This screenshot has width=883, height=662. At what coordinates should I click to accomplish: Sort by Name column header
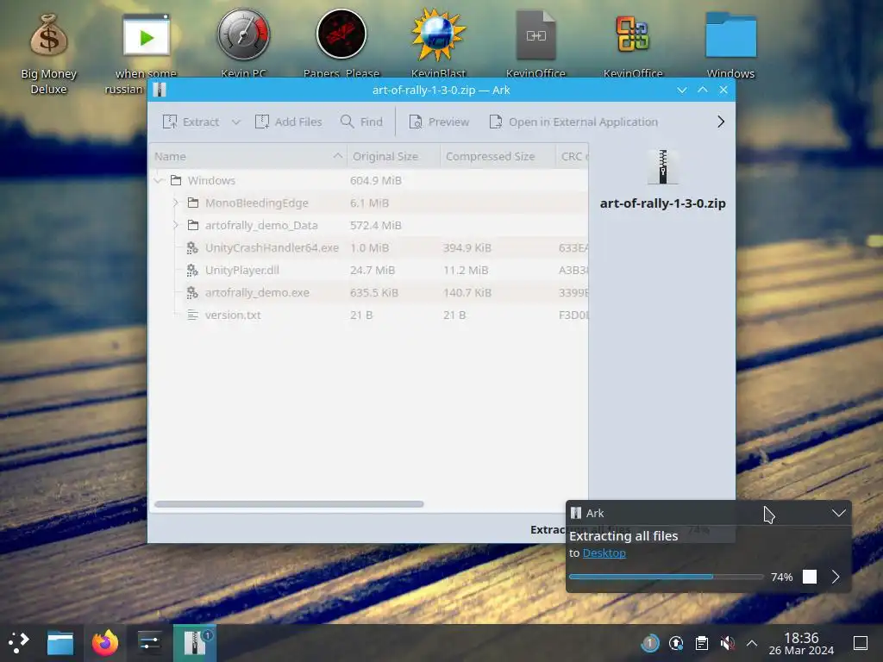[248, 157]
